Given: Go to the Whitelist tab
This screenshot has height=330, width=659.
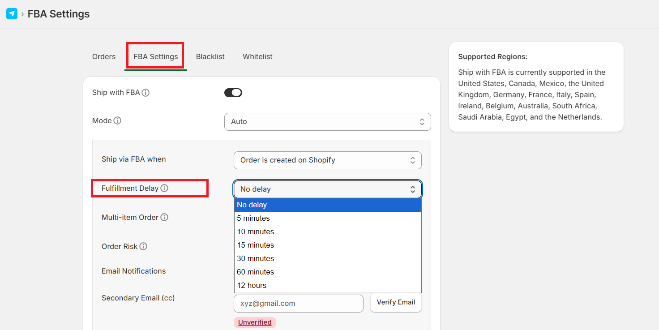Looking at the screenshot, I should (x=257, y=57).
